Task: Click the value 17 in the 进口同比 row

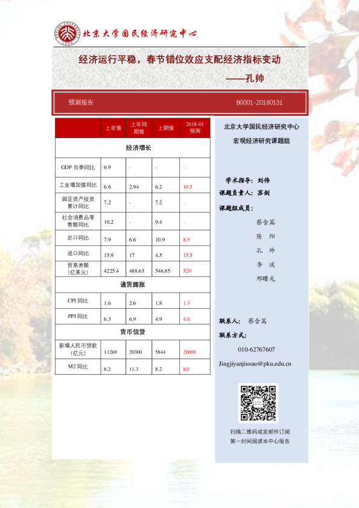Action: point(132,255)
